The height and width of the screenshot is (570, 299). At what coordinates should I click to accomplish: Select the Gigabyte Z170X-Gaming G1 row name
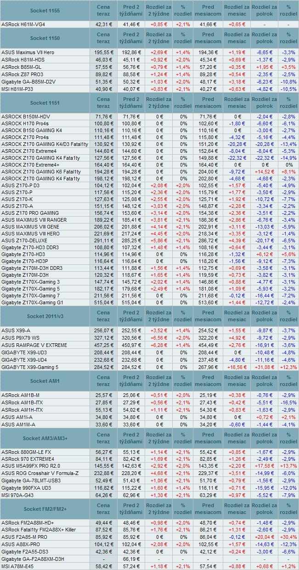click(x=32, y=302)
